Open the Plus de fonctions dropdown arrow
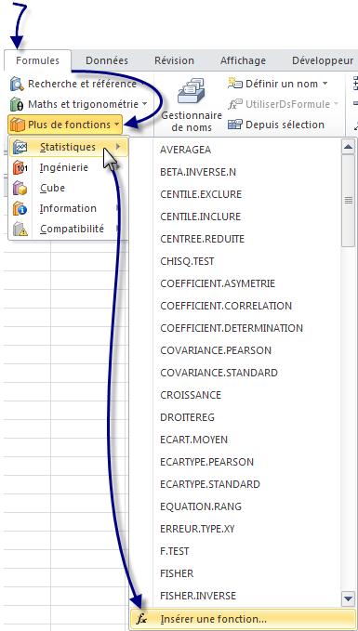Image resolution: width=358 pixels, height=631 pixels. tap(117, 125)
